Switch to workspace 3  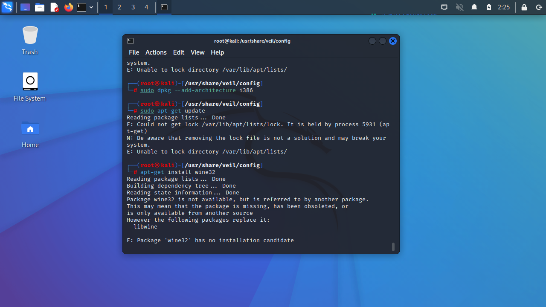(x=133, y=7)
